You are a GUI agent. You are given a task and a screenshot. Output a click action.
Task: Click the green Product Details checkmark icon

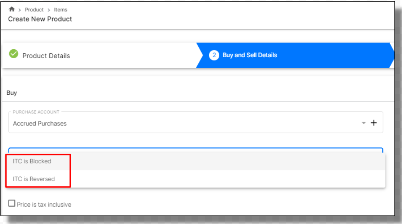pos(13,54)
